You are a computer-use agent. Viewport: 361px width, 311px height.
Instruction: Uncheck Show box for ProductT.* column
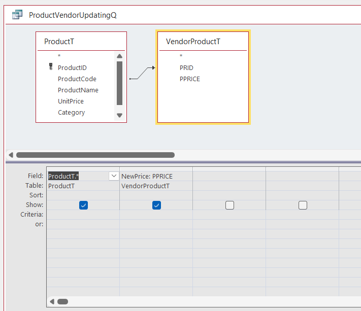[x=83, y=205]
